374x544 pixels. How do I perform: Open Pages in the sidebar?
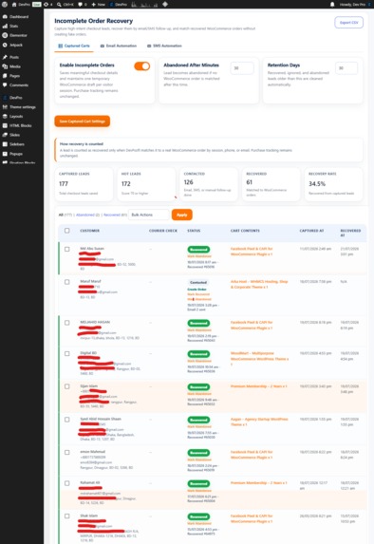(x=14, y=76)
